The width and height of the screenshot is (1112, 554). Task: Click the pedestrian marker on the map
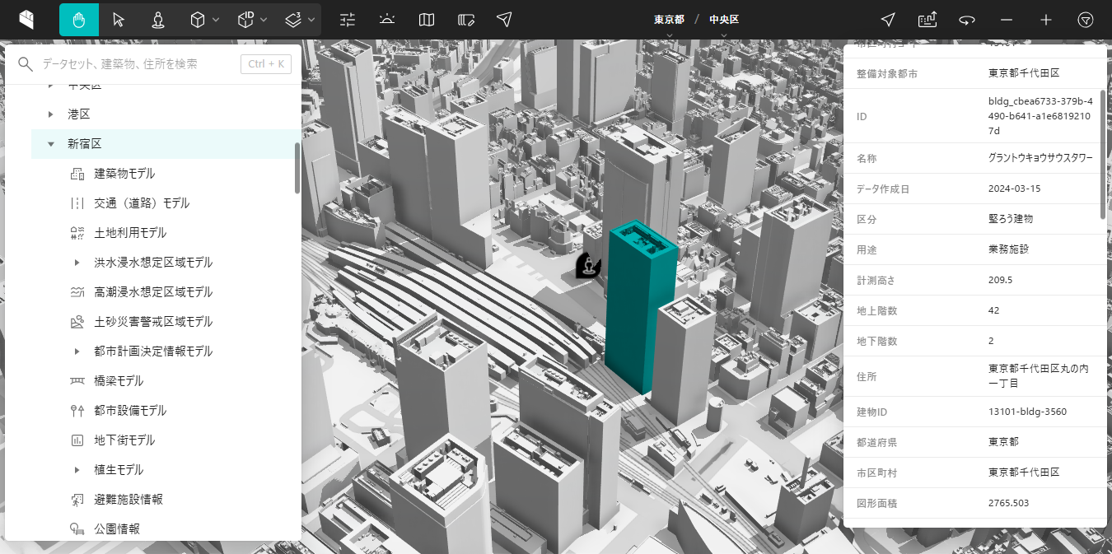click(588, 265)
